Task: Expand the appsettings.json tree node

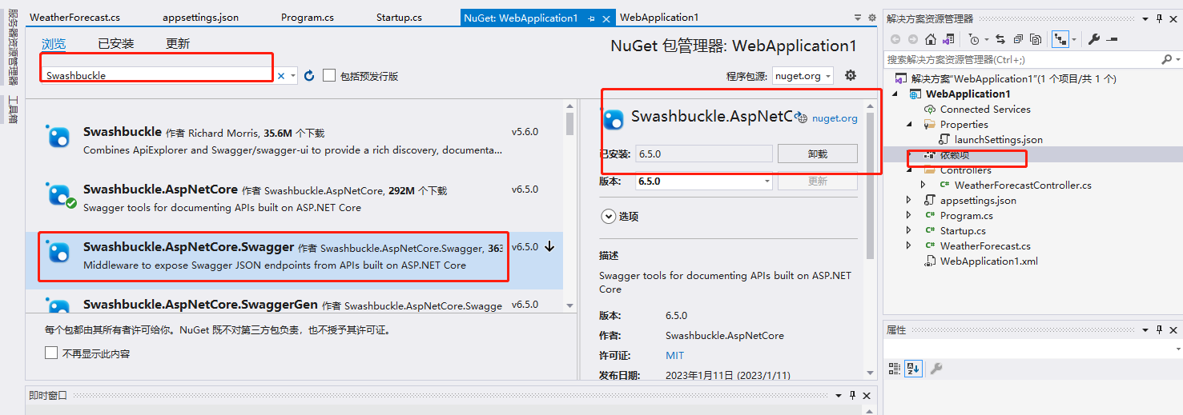Action: click(x=909, y=200)
